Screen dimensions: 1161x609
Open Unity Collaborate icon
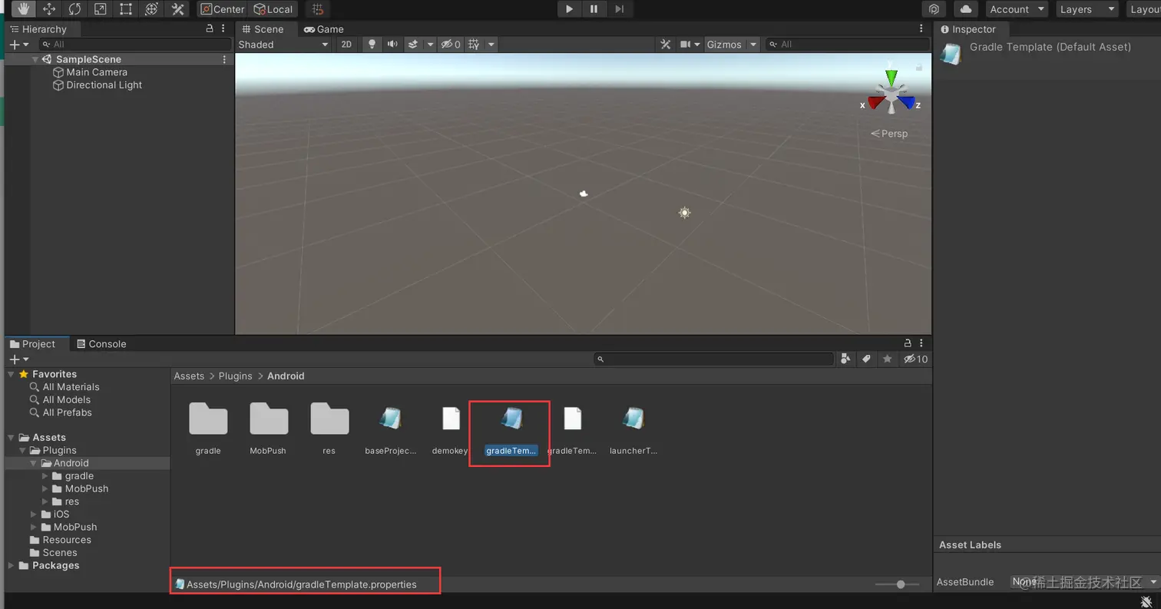coord(934,9)
